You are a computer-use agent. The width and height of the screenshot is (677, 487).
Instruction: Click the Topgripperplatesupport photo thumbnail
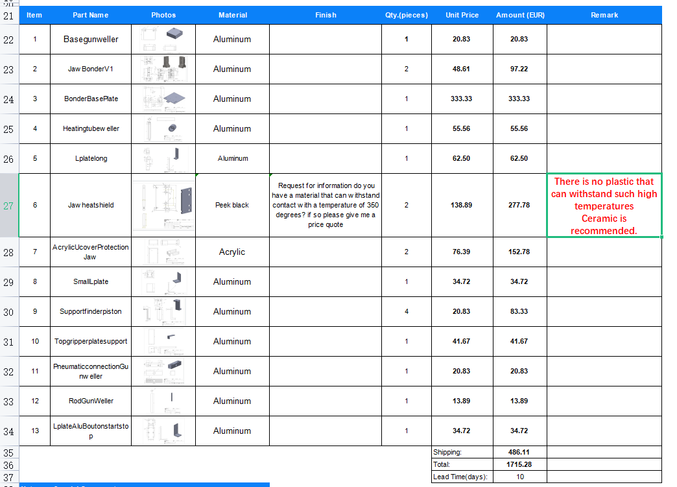tap(163, 342)
